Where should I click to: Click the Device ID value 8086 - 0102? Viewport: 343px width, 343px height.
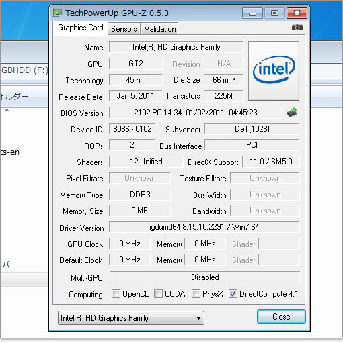coord(132,129)
